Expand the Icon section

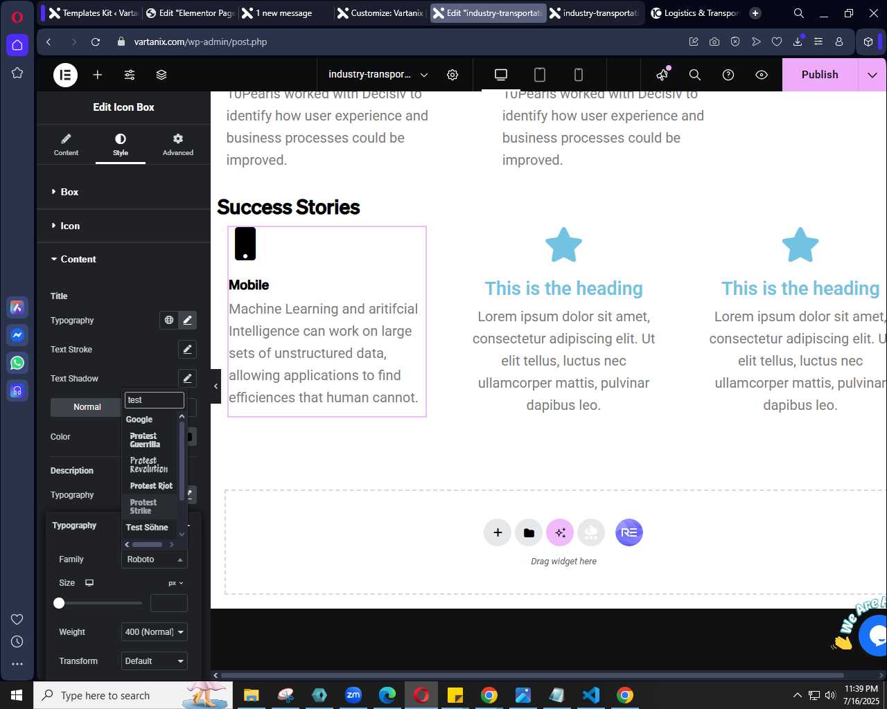[123, 226]
